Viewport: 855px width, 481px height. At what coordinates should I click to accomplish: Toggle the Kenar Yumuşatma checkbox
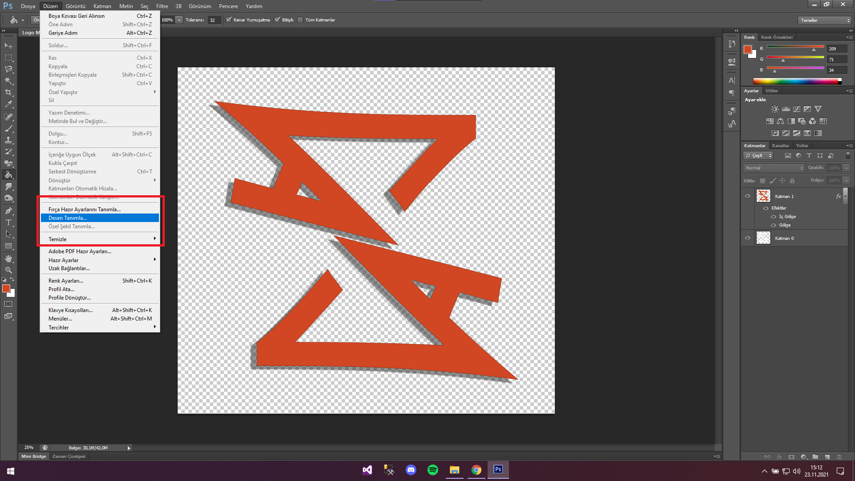[229, 20]
